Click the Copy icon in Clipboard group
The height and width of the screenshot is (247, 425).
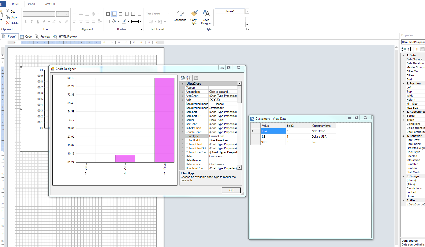(8, 17)
